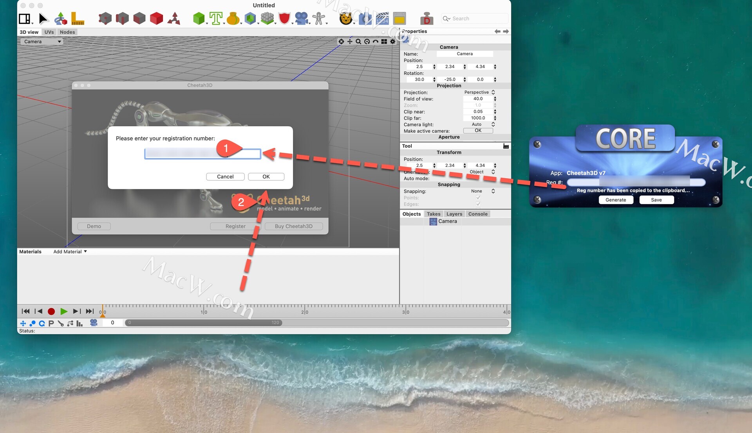The height and width of the screenshot is (433, 752).
Task: Click the green play button
Action: [x=64, y=312]
